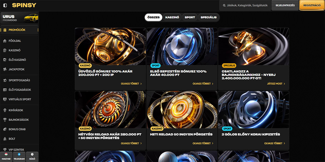The height and width of the screenshot is (162, 325).
Task: Open Élő Kaszinó from sidebar
Action: tap(5, 60)
